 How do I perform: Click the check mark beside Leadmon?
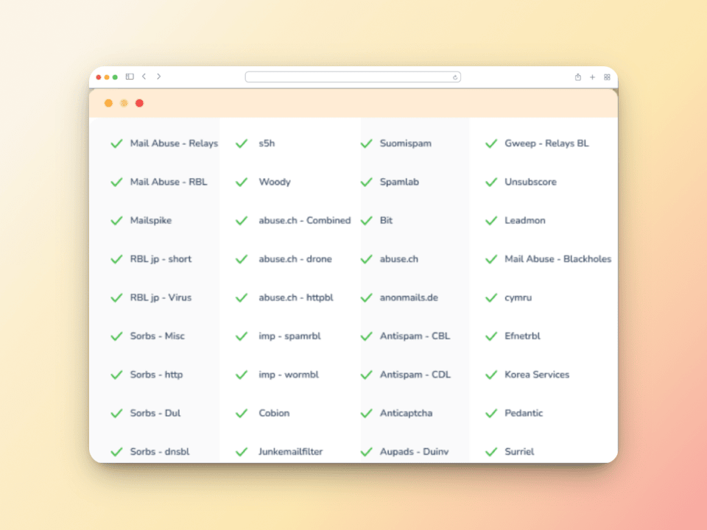click(x=491, y=220)
